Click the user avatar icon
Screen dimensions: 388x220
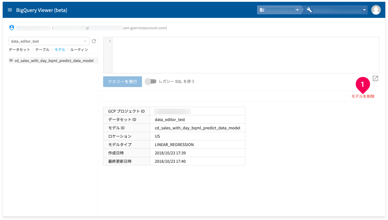click(x=376, y=10)
